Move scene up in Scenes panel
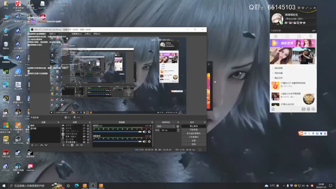This screenshot has height=189, width=336. coord(42,145)
